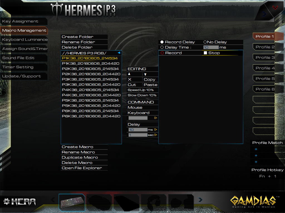Insert ms delay with yellow arrow
The height and width of the screenshot is (213, 285).
pyautogui.click(x=156, y=130)
